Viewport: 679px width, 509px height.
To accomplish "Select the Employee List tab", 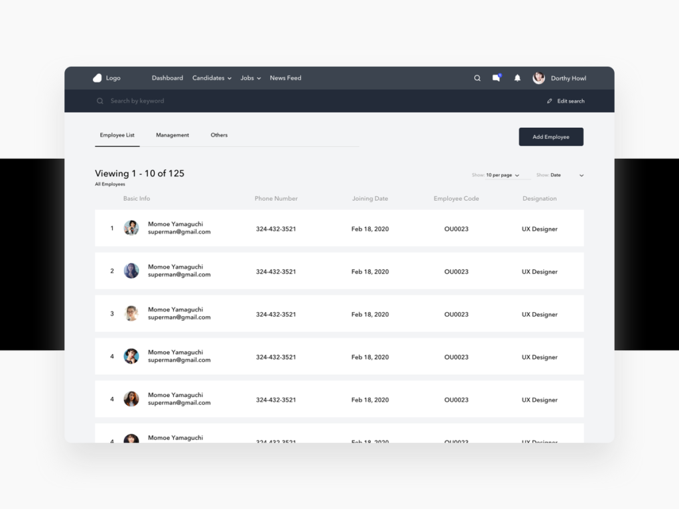I will [x=117, y=135].
